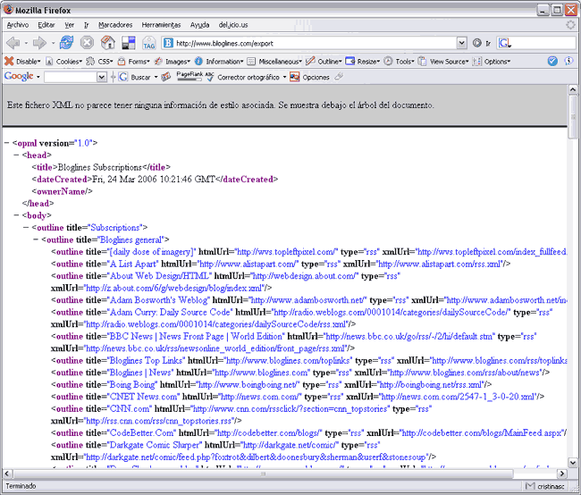Click the "A List Apart" outline title
The image size is (581, 495).
tap(133, 264)
